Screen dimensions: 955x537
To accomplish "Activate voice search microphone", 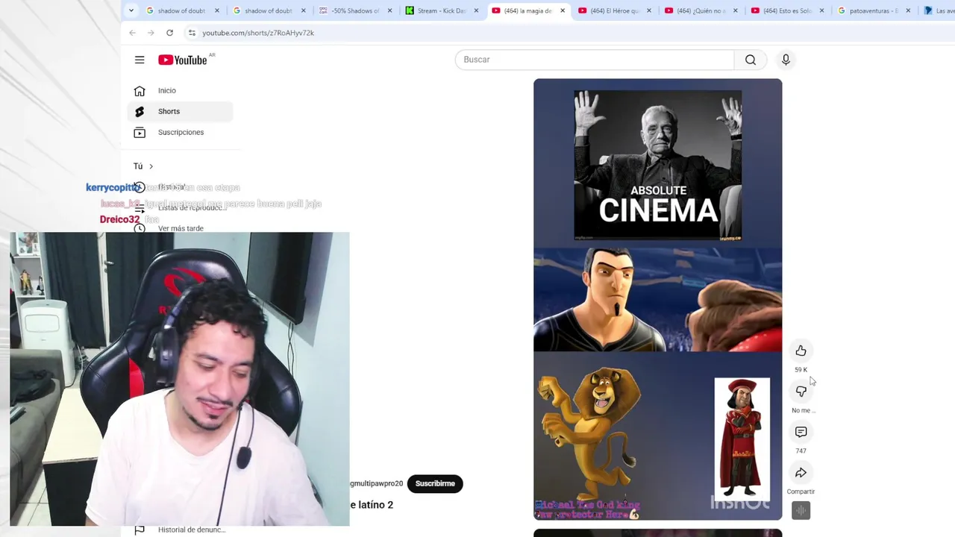I will click(786, 60).
